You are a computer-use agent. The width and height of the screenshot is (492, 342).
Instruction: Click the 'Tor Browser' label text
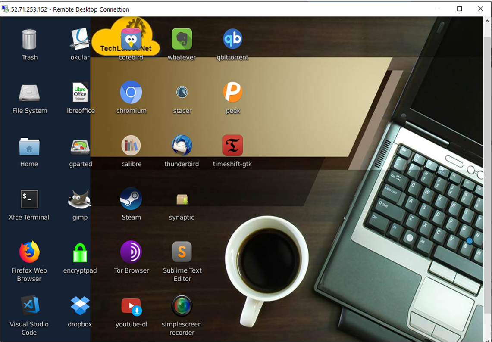click(132, 270)
